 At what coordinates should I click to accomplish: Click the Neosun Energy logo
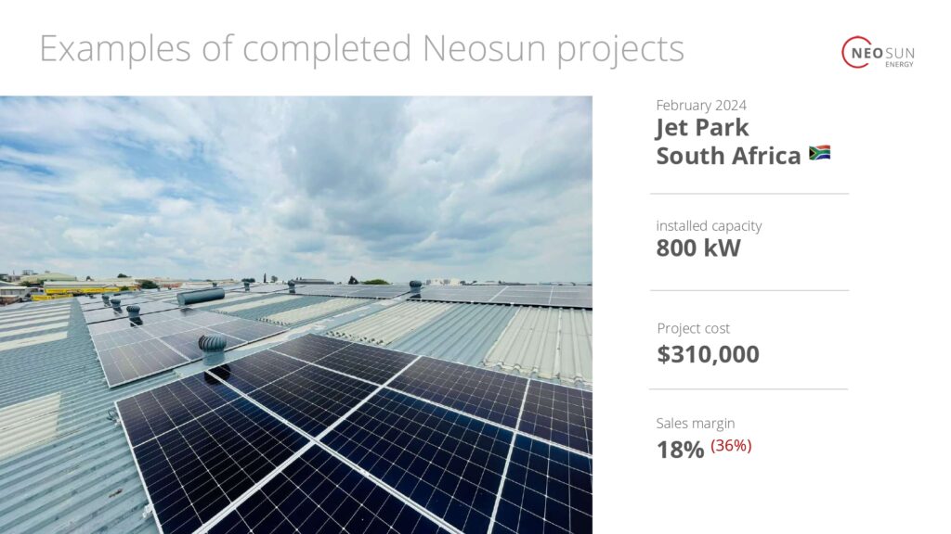[x=878, y=52]
